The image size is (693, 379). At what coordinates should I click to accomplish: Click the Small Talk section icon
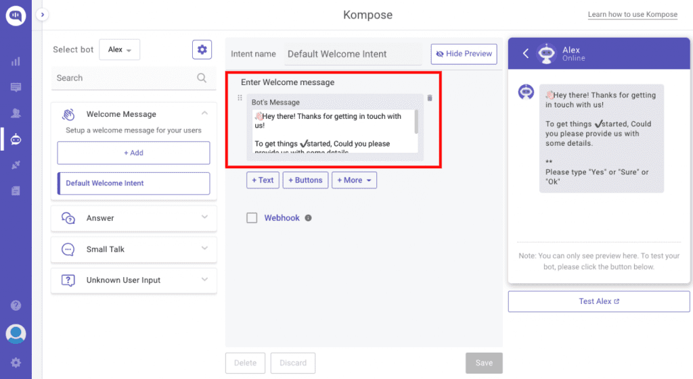tap(68, 249)
